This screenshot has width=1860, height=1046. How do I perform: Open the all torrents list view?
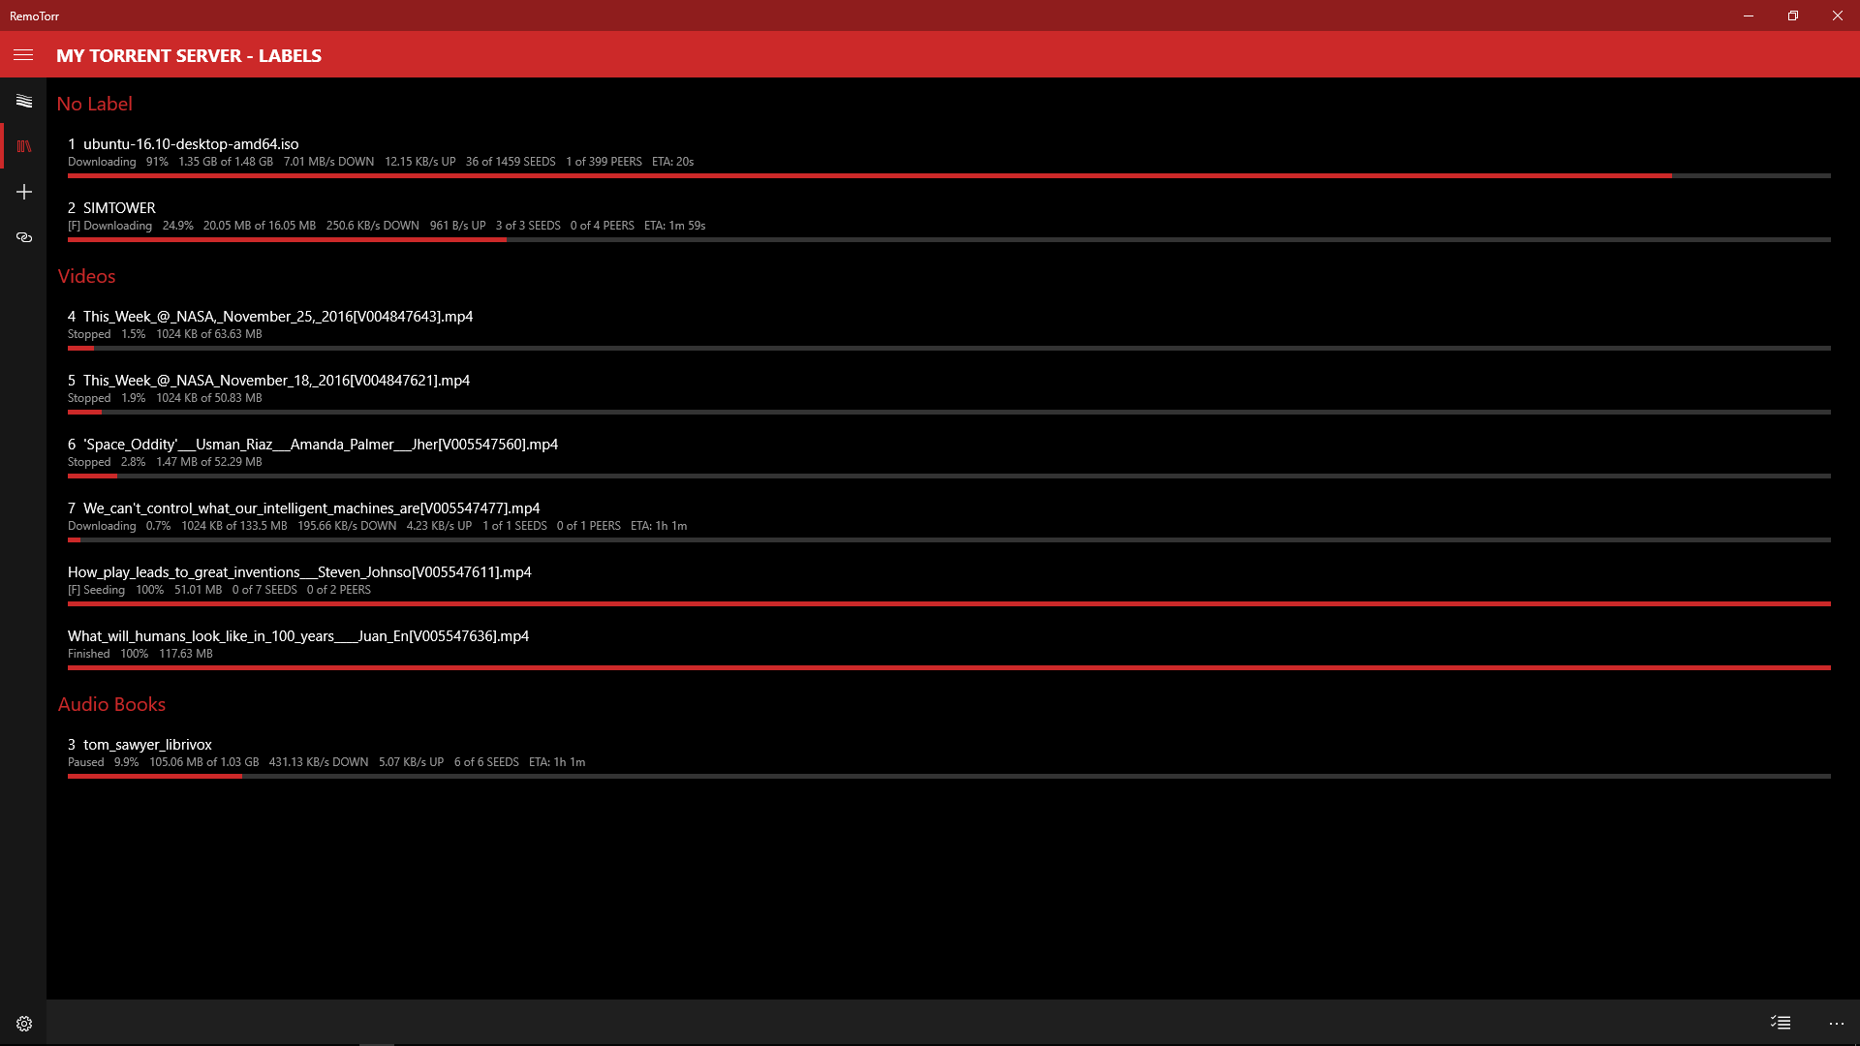click(x=23, y=101)
